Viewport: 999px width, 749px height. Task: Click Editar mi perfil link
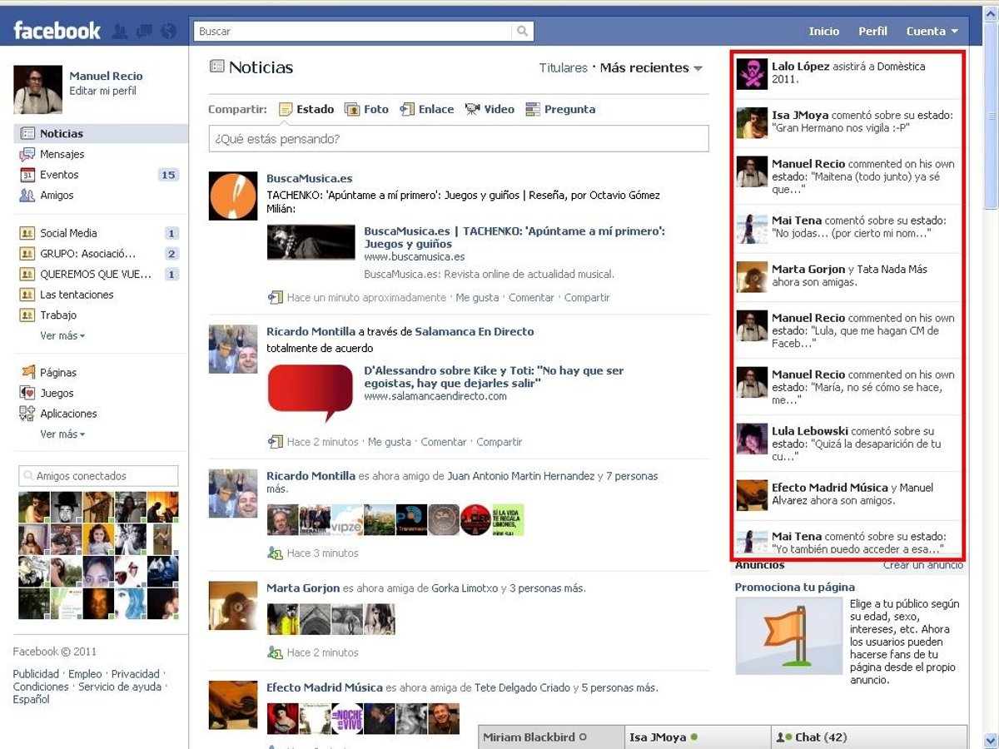(102, 92)
